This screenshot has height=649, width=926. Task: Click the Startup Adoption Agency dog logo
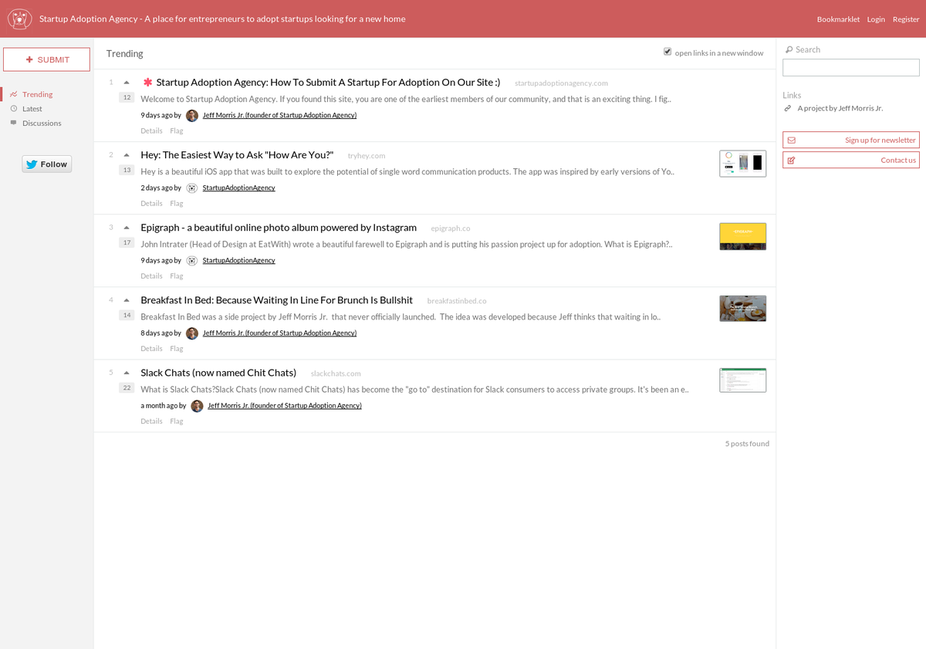pos(19,19)
